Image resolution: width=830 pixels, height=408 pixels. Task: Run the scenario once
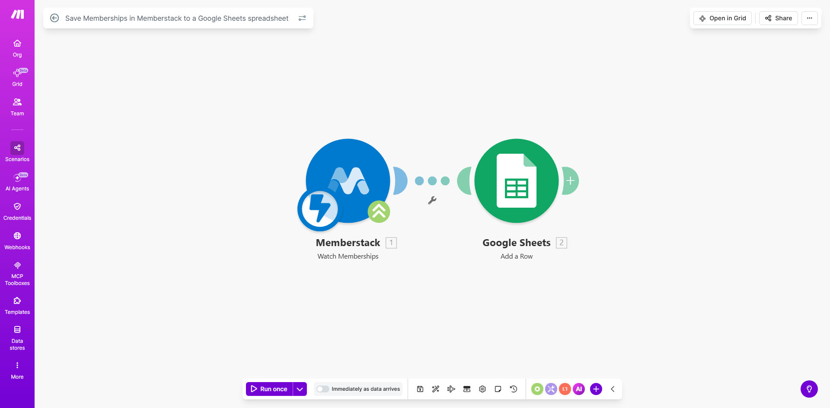coord(269,389)
